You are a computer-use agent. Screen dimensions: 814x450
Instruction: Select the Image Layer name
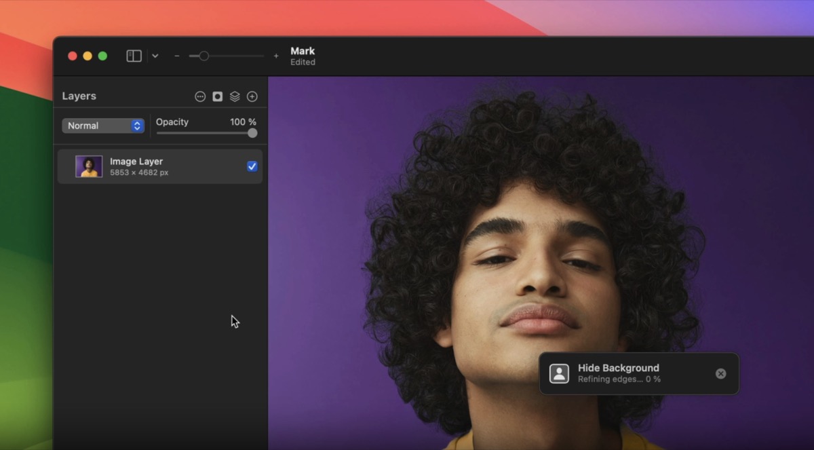pos(136,162)
